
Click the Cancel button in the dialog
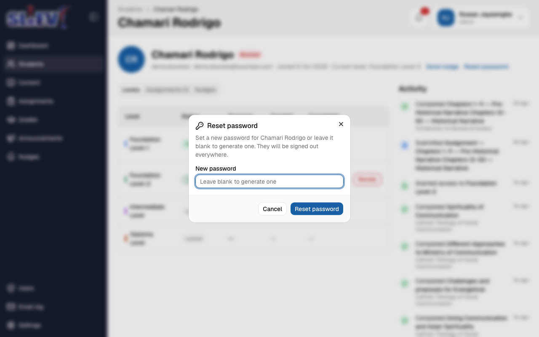272,209
